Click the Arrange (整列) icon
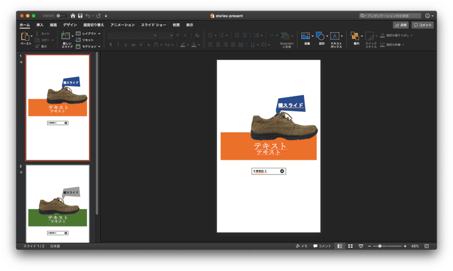Screen dimensions: 453x271 355,36
